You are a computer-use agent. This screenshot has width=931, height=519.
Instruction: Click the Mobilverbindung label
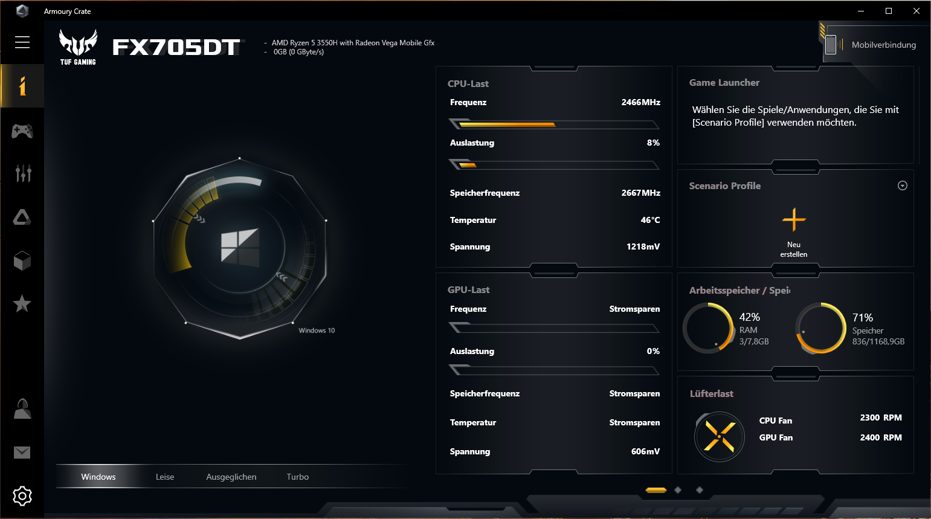pos(884,45)
